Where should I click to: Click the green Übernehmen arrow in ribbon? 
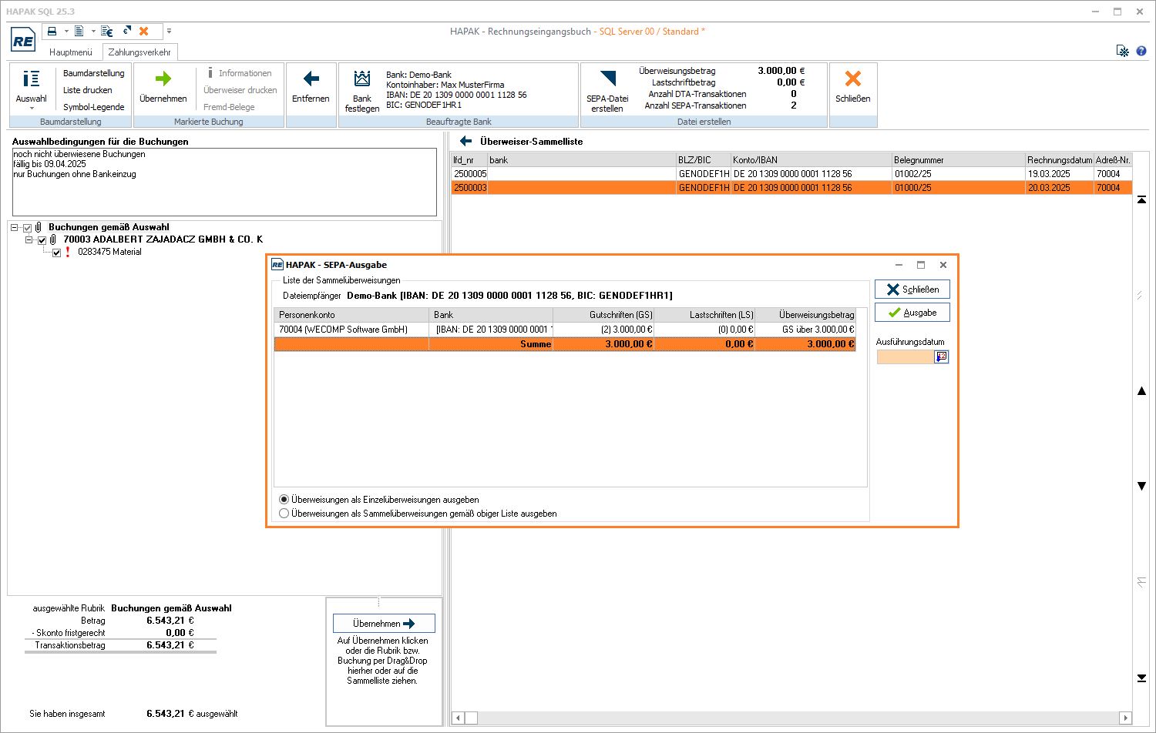tap(163, 79)
